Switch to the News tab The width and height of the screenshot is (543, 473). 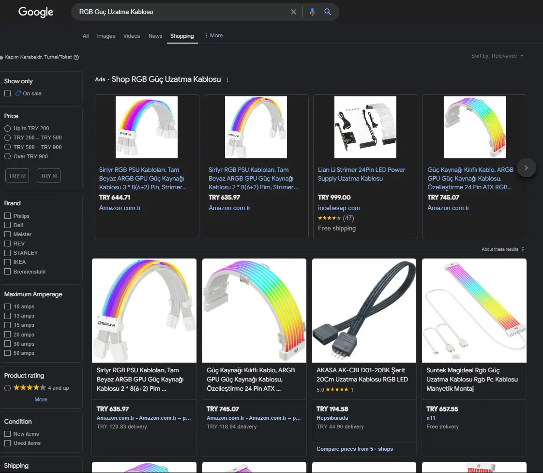click(x=155, y=36)
